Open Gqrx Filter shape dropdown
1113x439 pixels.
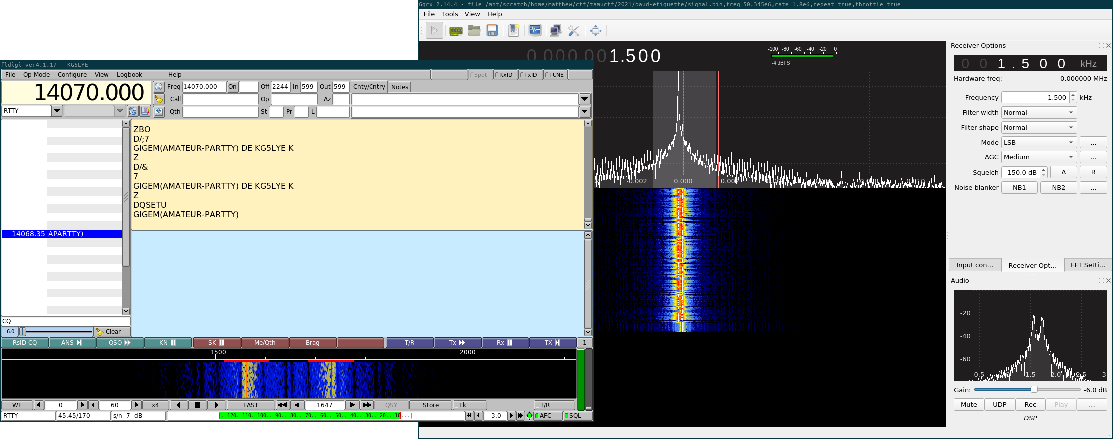[x=1039, y=128]
